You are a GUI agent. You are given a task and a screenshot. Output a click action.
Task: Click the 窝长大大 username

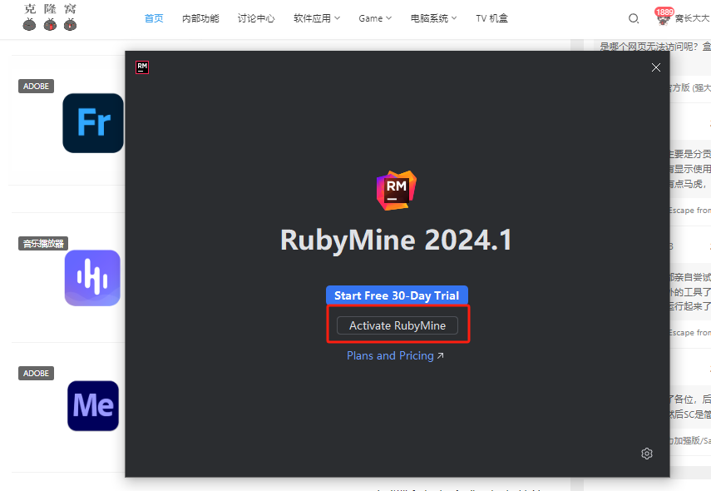coord(692,18)
